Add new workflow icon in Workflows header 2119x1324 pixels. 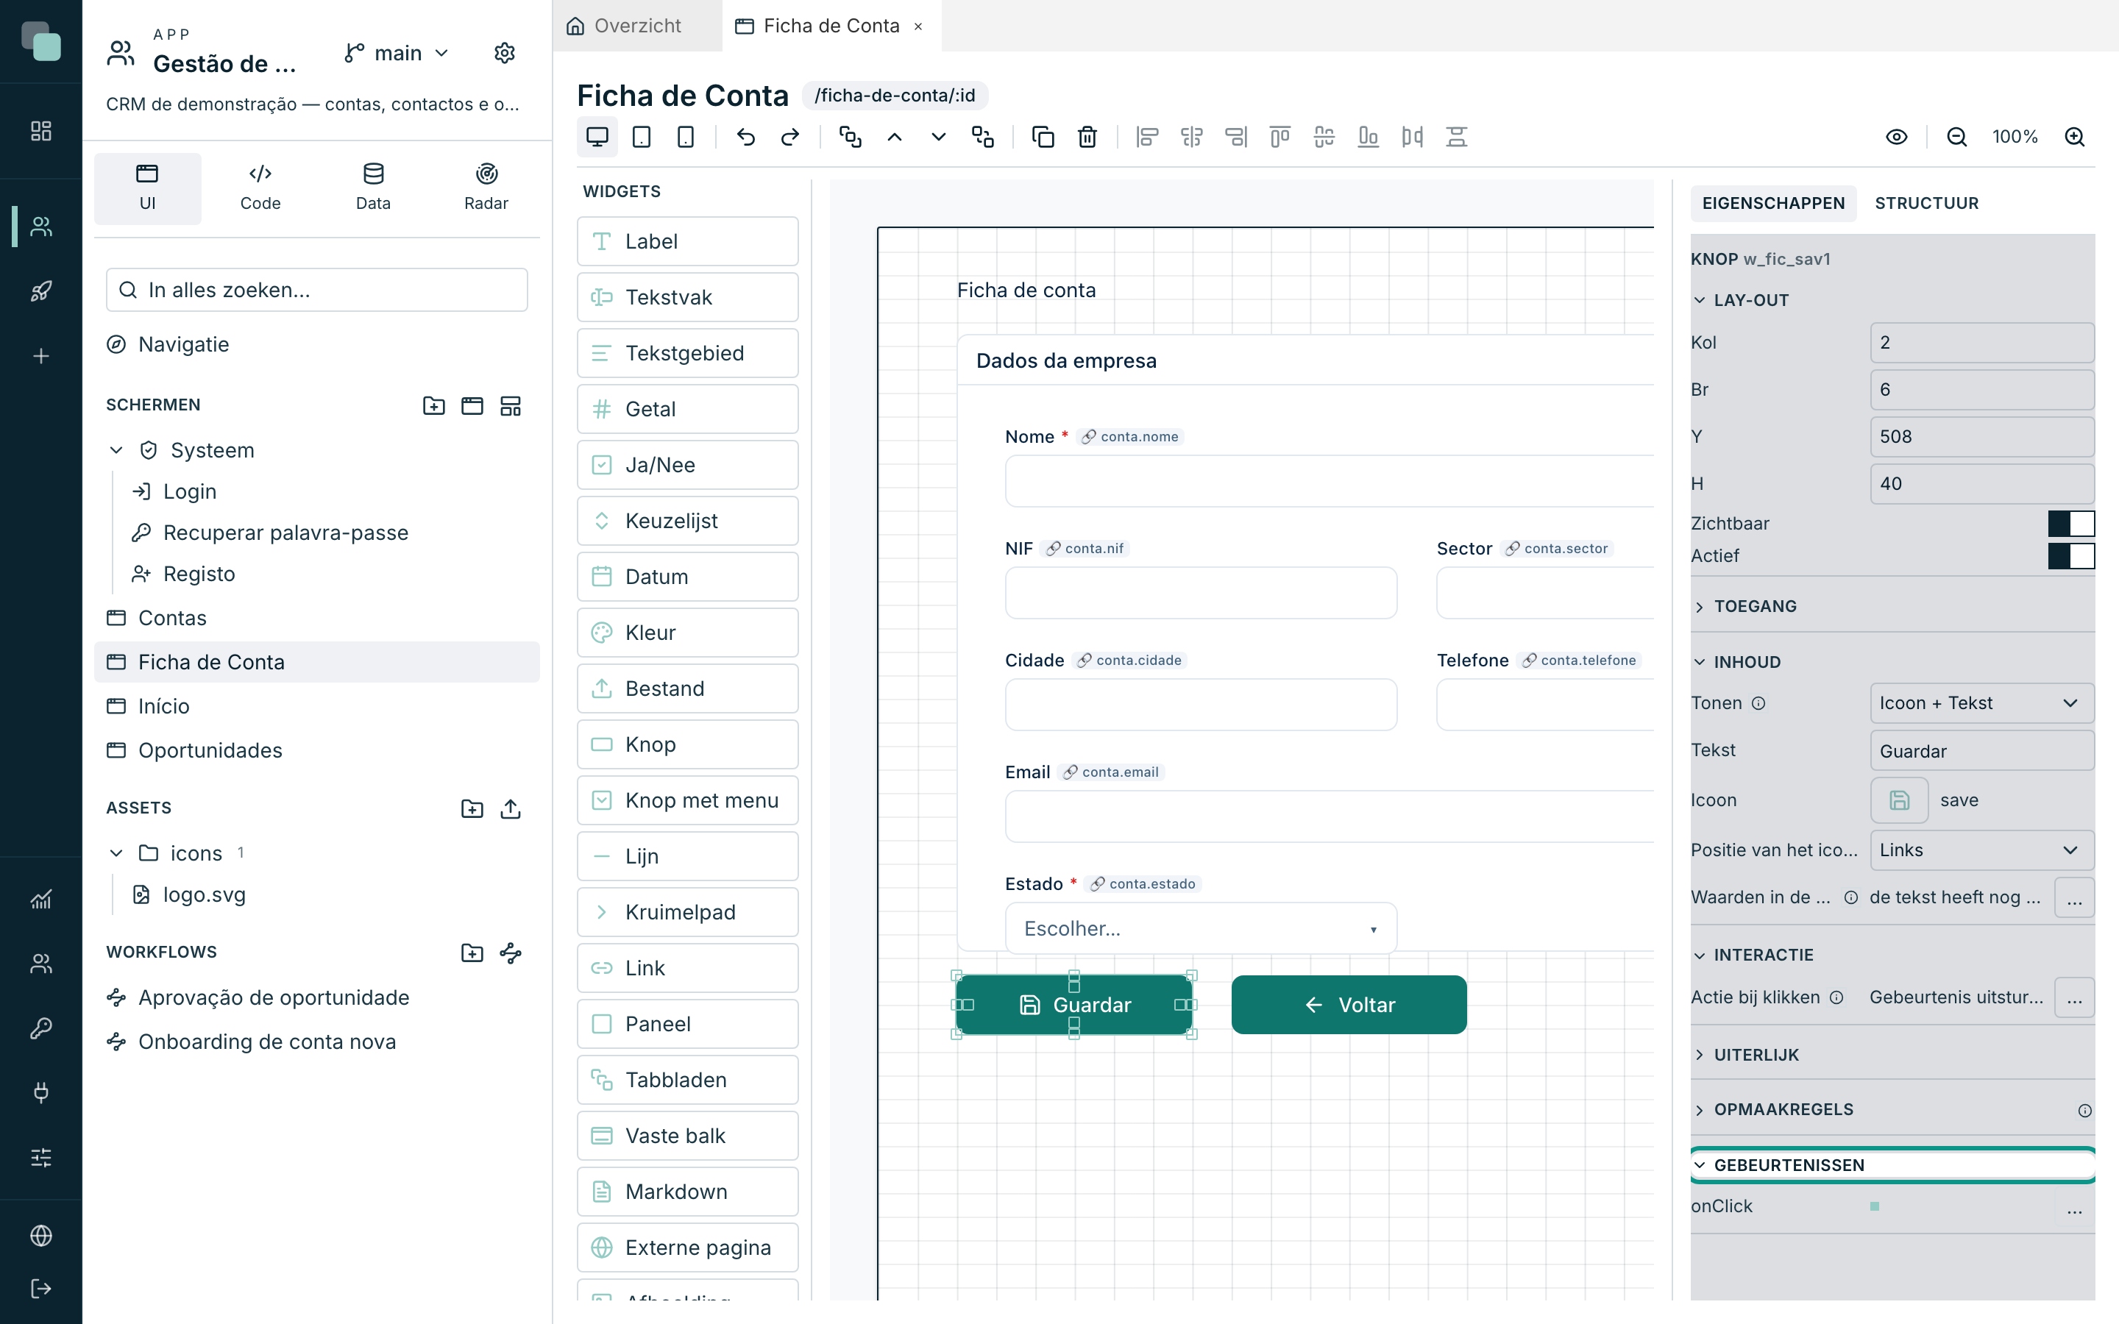pos(511,953)
